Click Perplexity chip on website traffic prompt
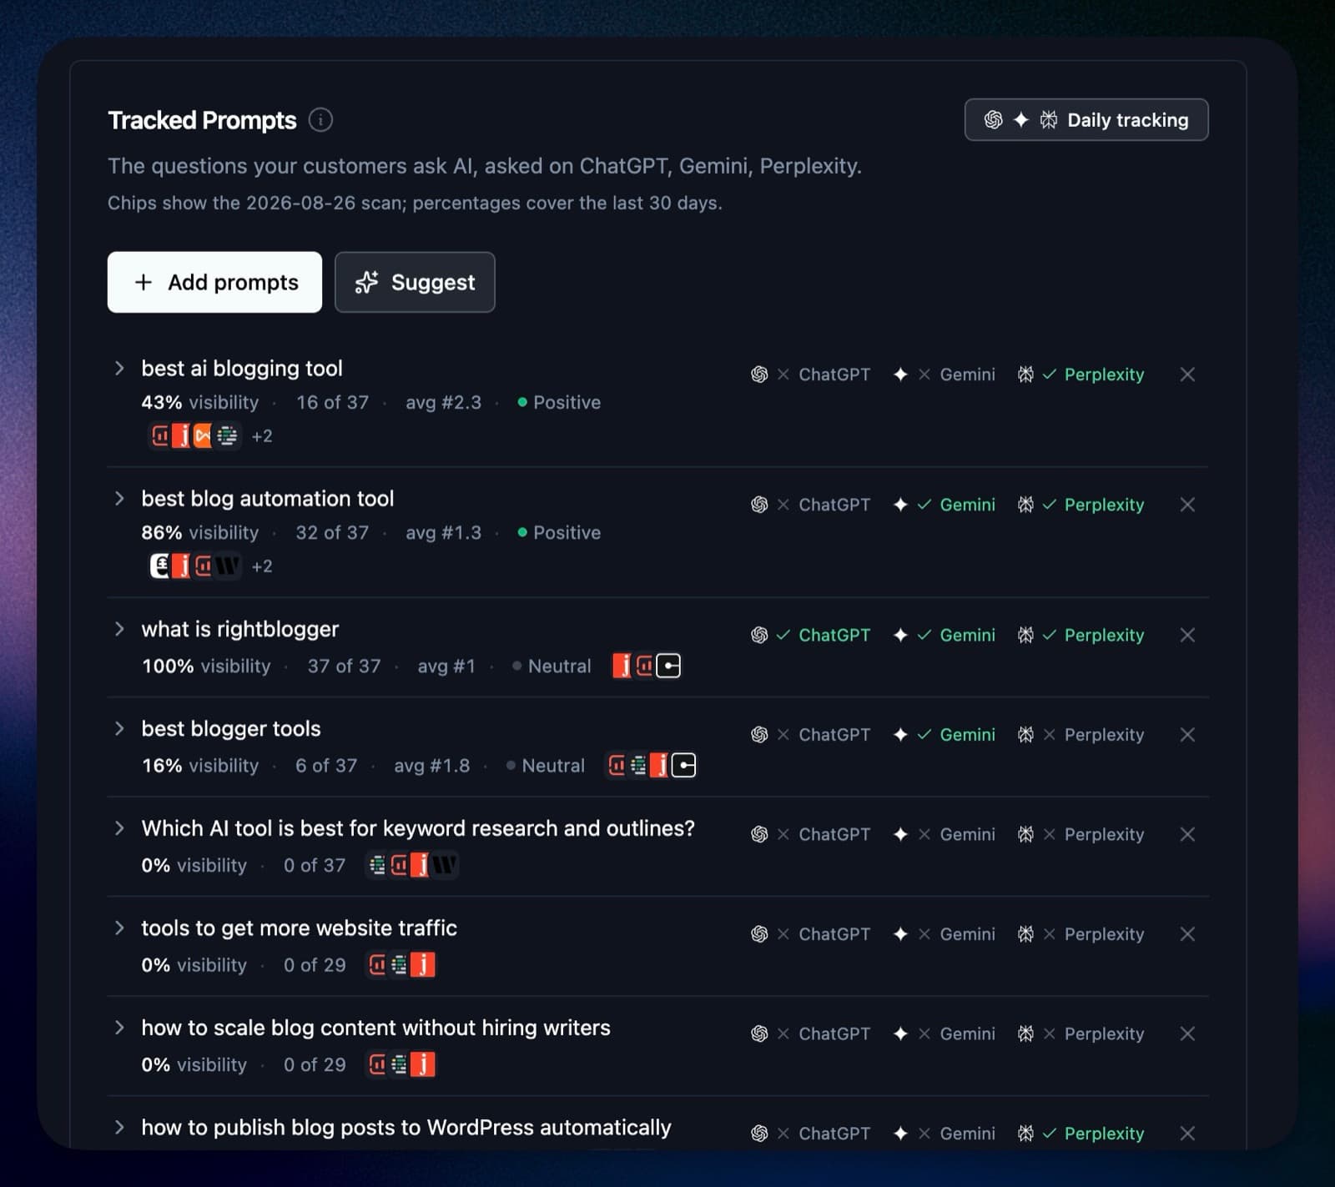 point(1081,934)
